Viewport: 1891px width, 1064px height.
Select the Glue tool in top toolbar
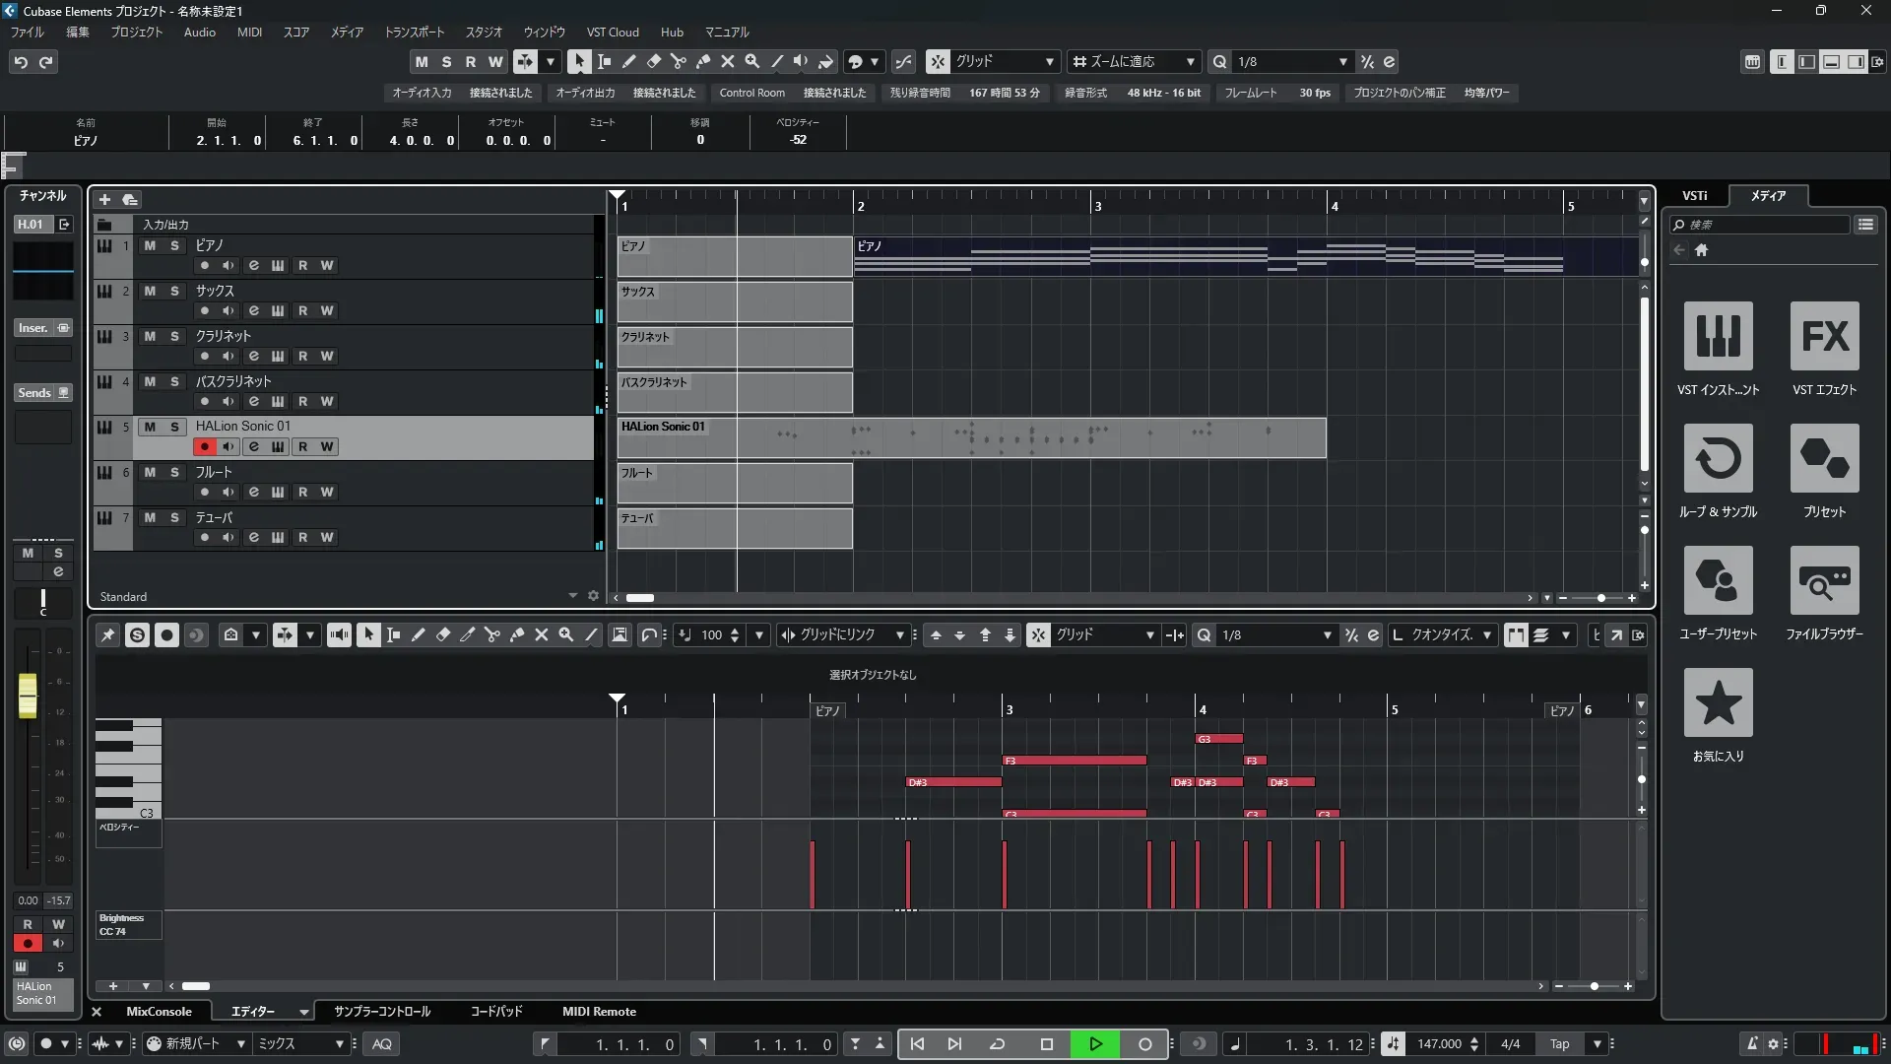point(703,61)
